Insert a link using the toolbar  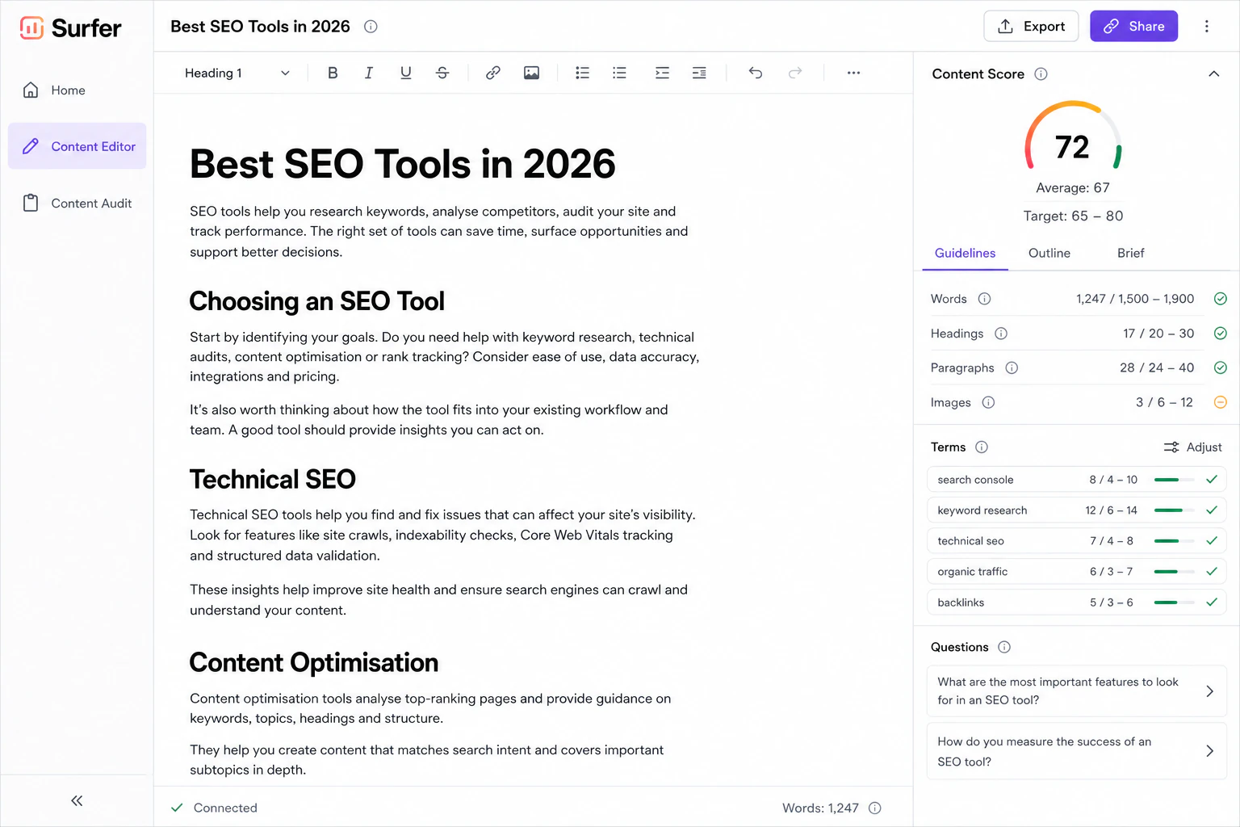click(x=493, y=73)
